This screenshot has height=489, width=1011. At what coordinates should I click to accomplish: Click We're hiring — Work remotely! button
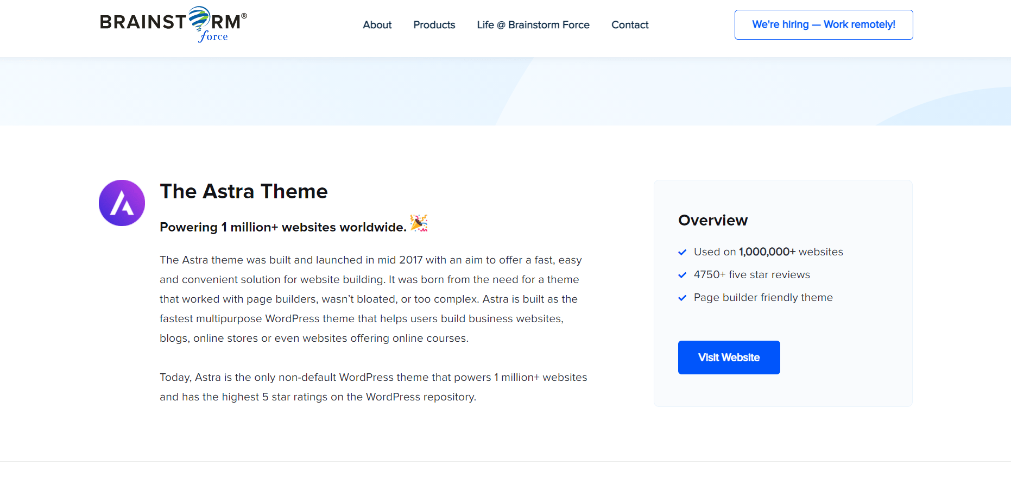(824, 24)
